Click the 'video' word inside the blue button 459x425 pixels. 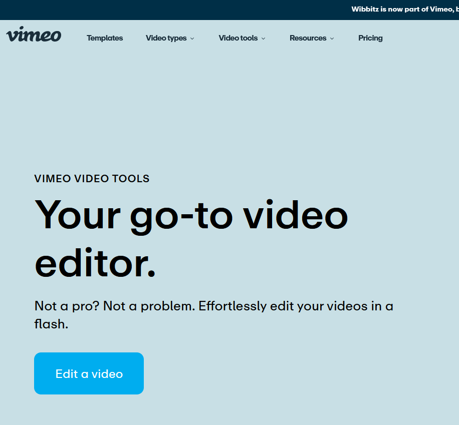click(x=107, y=374)
